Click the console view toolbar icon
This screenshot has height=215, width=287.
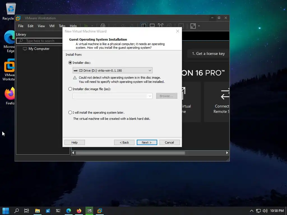181,26
